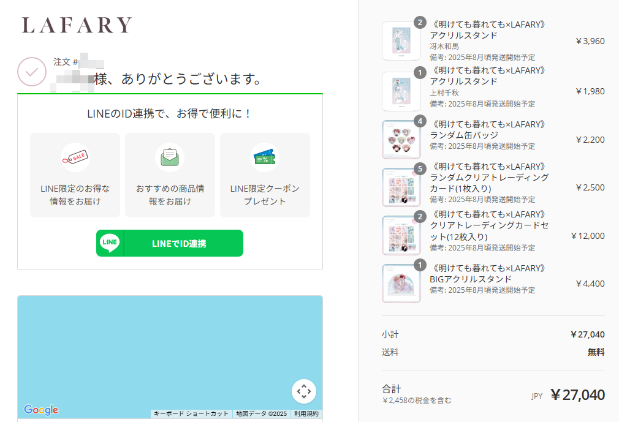The width and height of the screenshot is (619, 422).
Task: Click the JPY currency label
Action: [x=537, y=396]
